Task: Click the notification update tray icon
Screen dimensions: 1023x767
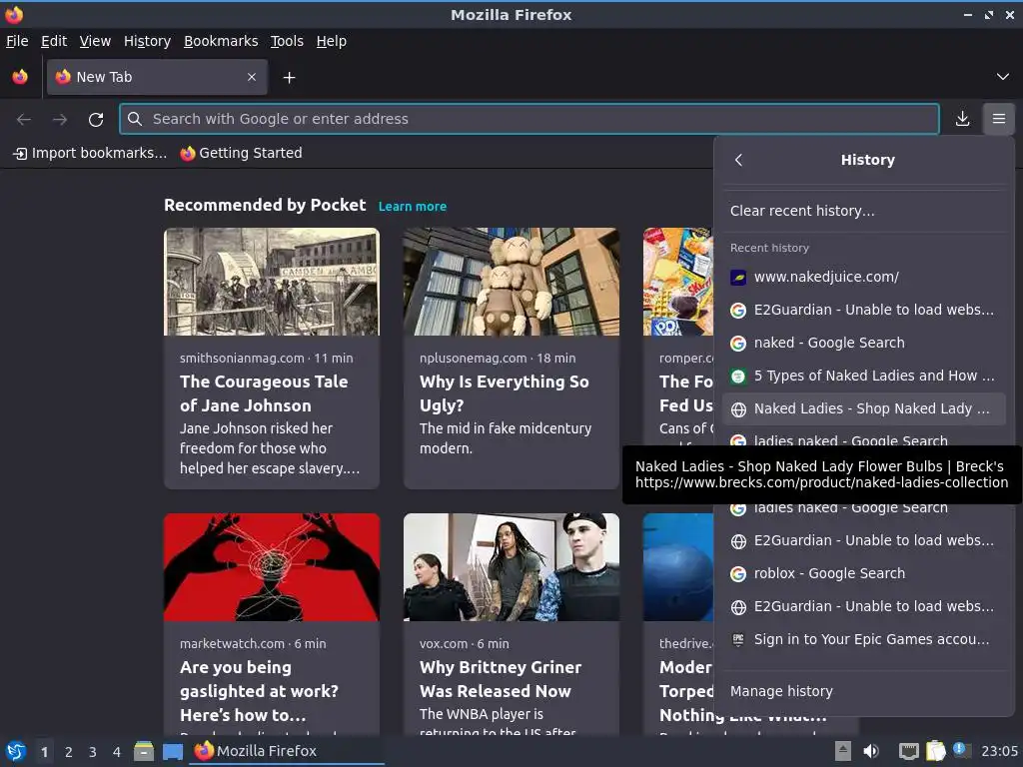Action: [960, 749]
